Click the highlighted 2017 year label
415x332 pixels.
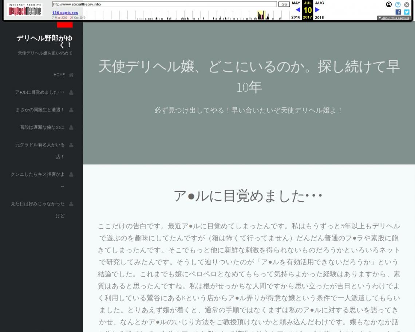click(308, 17)
